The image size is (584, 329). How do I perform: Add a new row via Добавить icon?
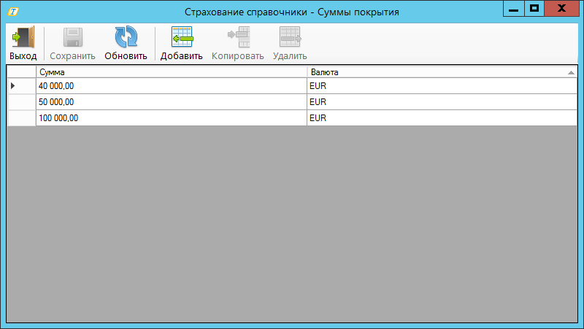(181, 38)
